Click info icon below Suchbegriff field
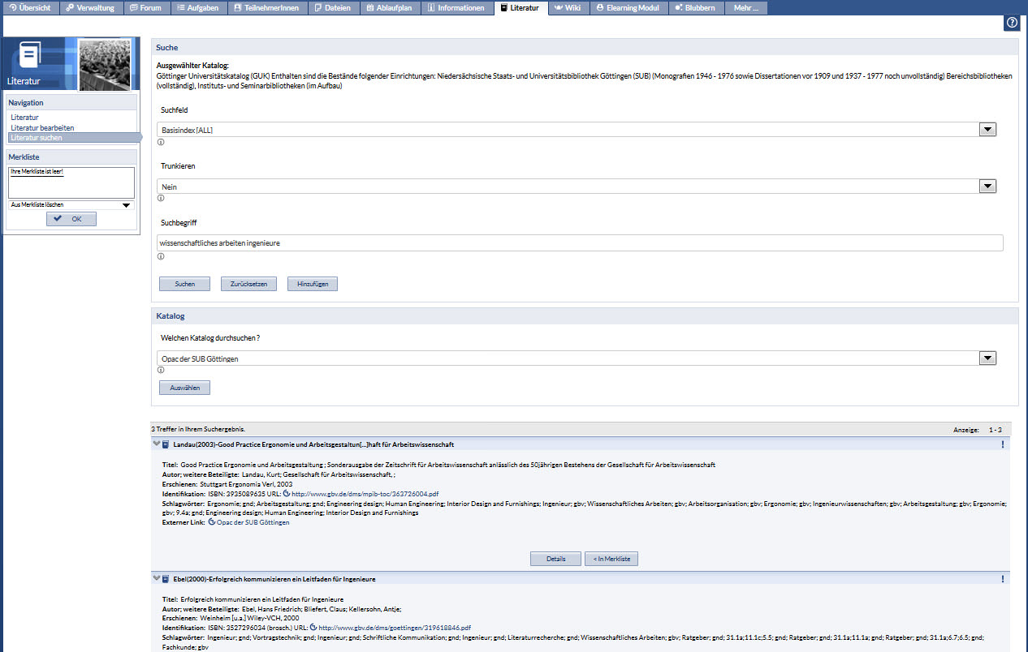 coord(161,256)
